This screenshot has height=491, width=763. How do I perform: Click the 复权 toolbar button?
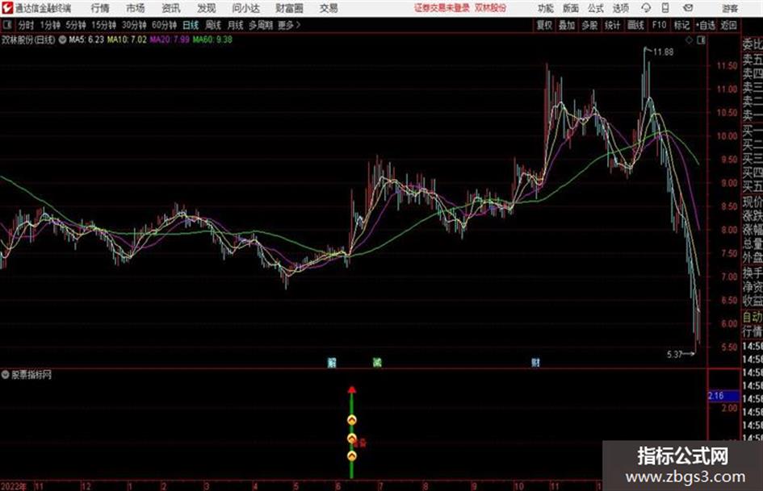tap(544, 25)
